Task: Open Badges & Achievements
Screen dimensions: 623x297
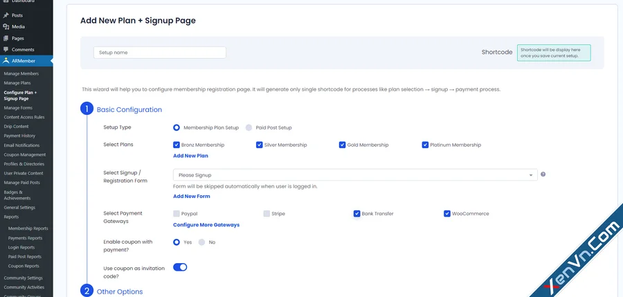Action: point(17,195)
